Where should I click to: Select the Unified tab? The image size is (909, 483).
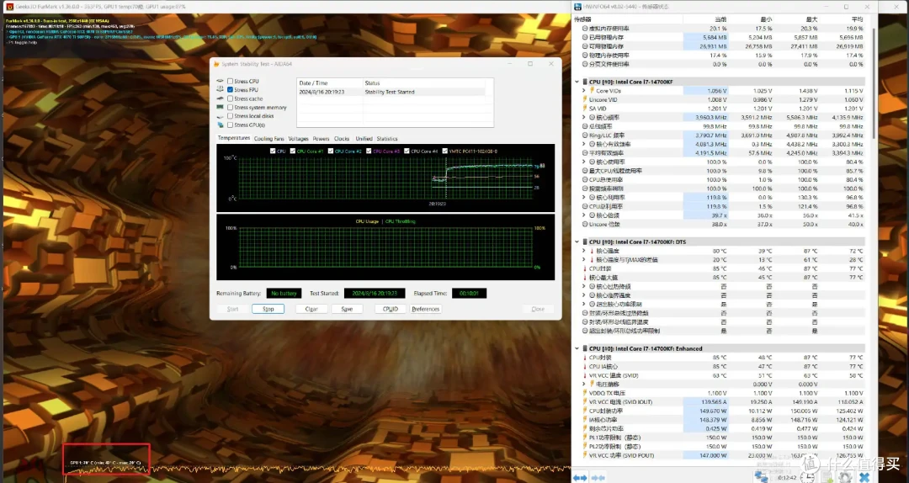pos(364,139)
